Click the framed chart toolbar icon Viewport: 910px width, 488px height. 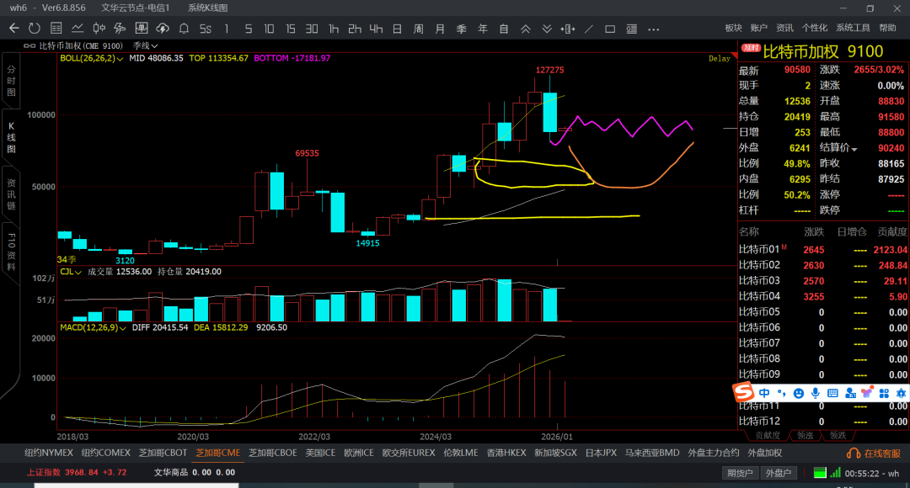pos(141,29)
